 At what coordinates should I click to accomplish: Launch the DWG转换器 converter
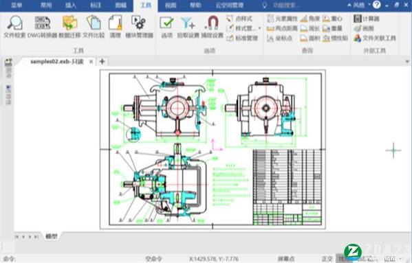[43, 27]
